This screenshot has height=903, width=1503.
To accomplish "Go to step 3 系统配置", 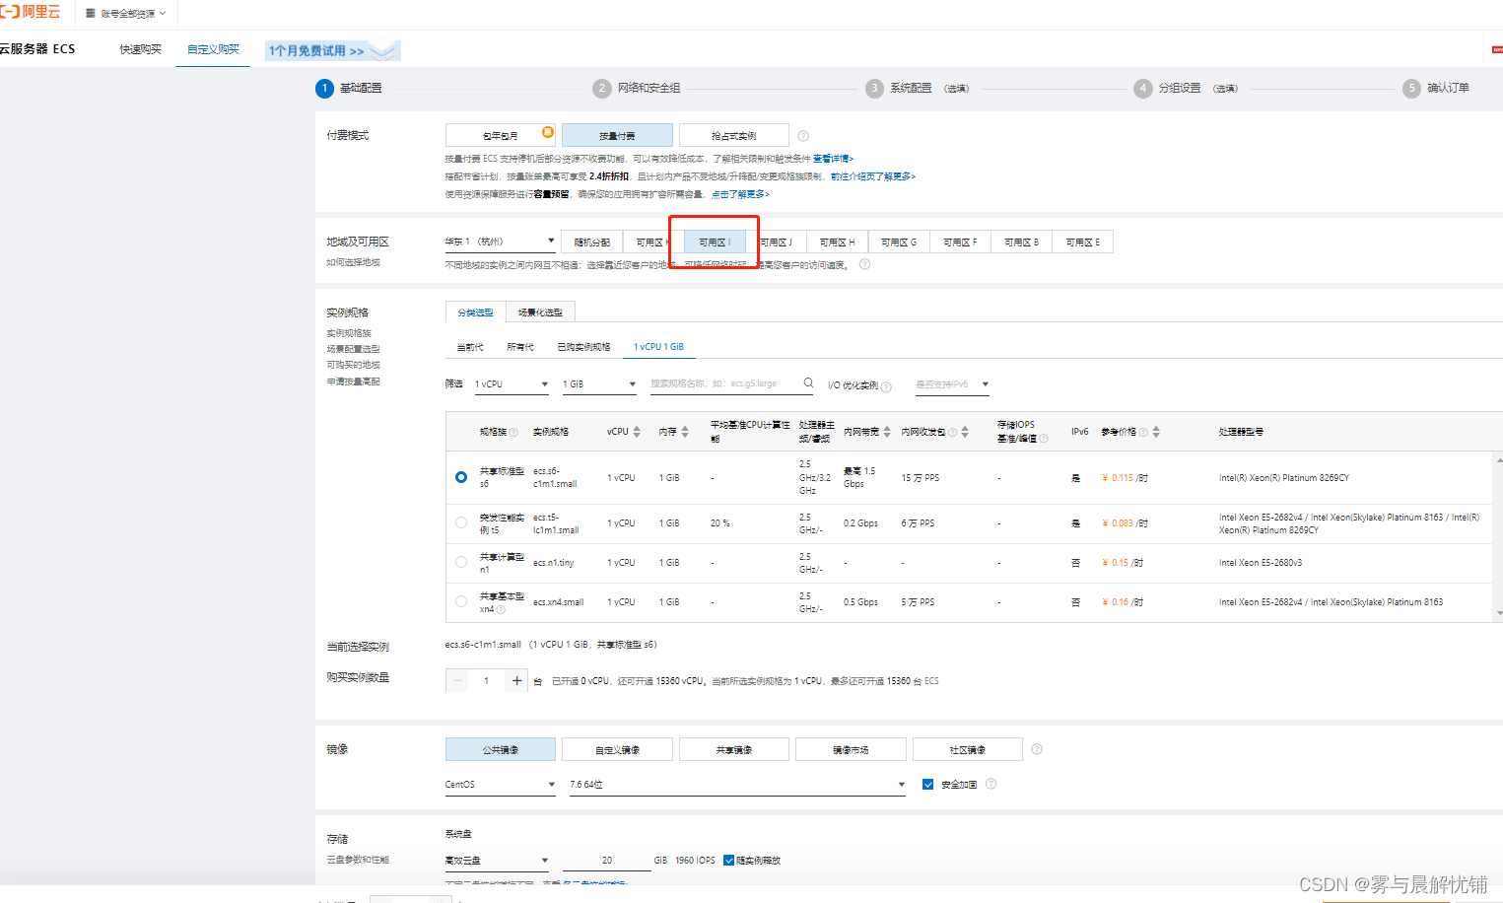I will [x=917, y=88].
